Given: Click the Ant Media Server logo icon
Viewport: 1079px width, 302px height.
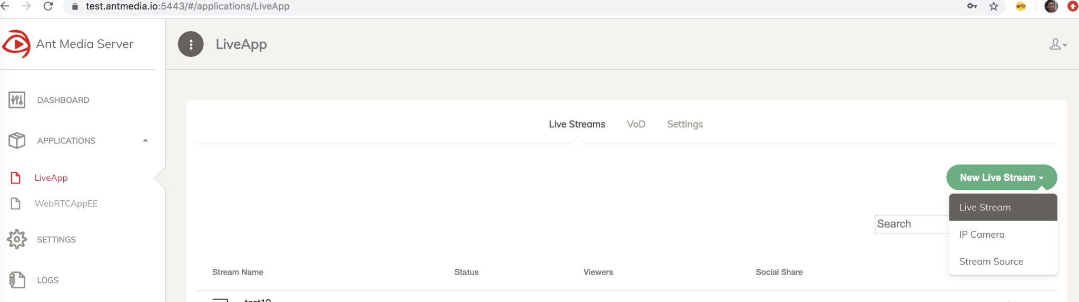Looking at the screenshot, I should coord(16,44).
